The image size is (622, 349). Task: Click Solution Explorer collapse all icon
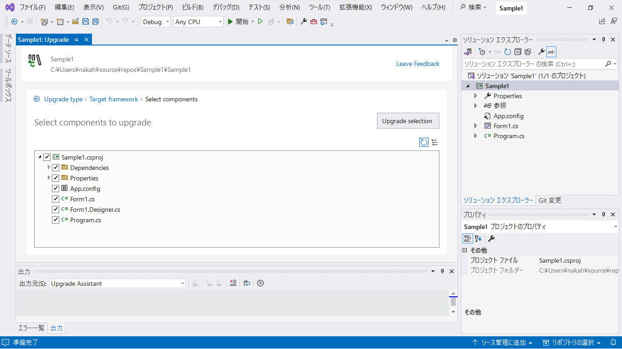coord(518,52)
